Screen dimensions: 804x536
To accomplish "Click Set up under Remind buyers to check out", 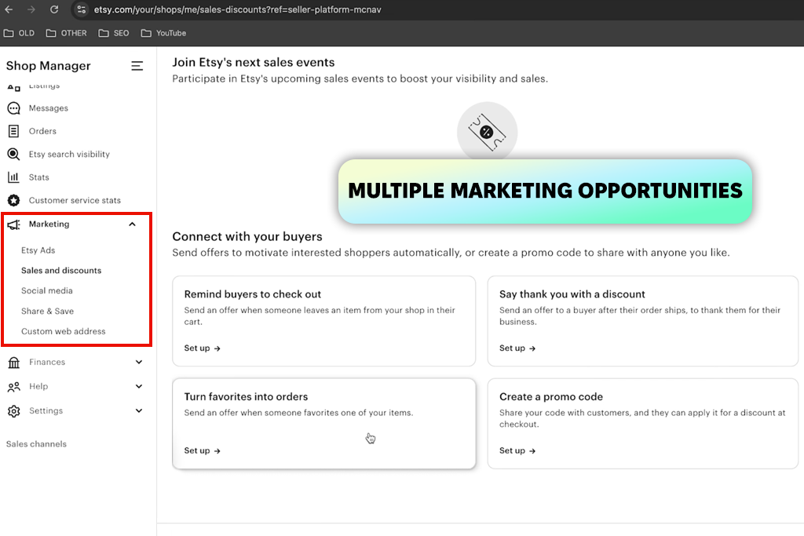I will 202,348.
